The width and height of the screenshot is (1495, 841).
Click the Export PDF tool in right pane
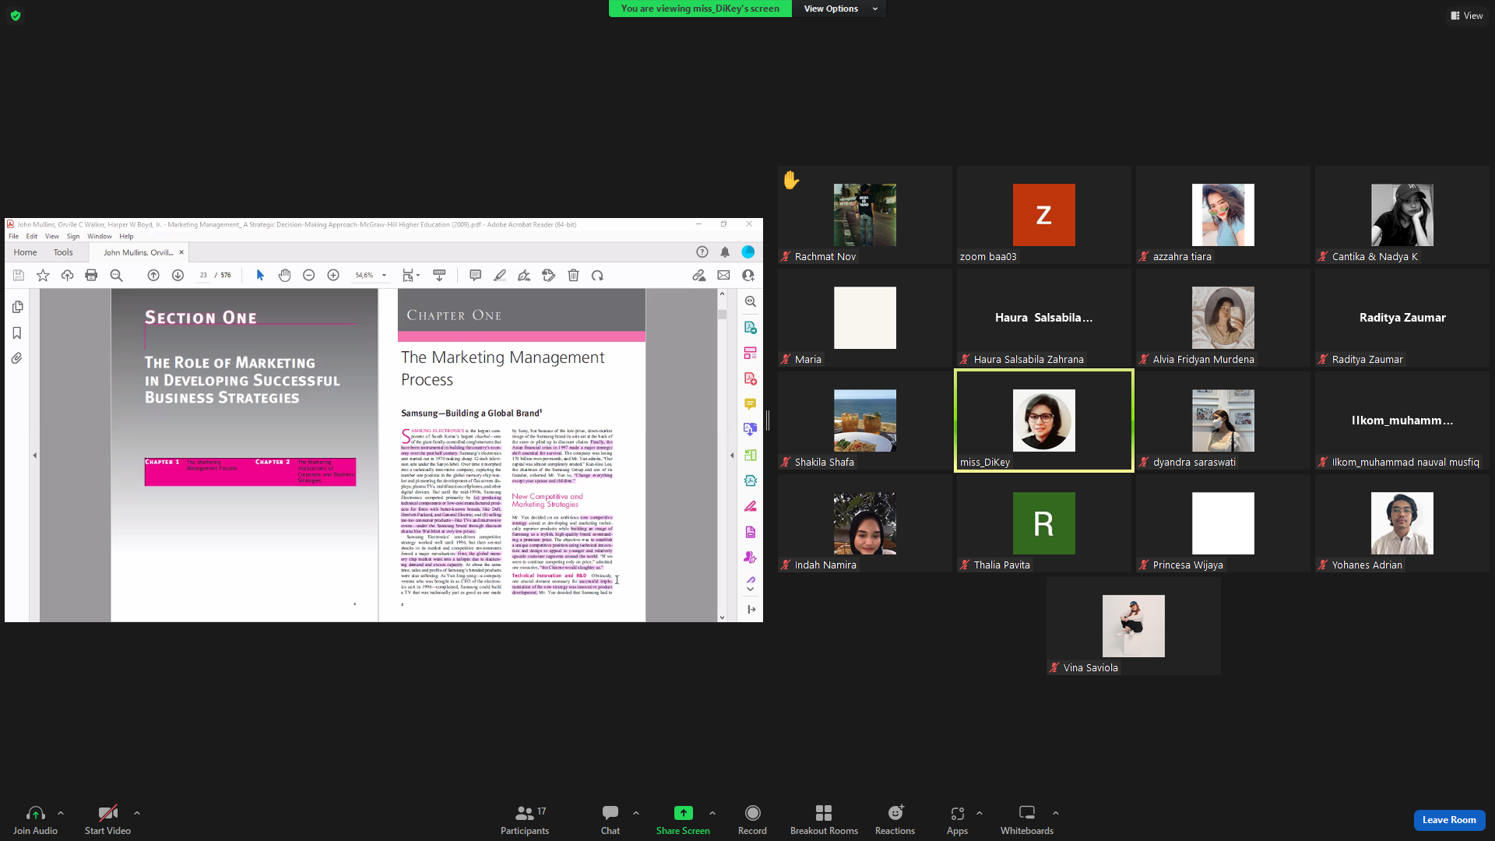pyautogui.click(x=750, y=327)
